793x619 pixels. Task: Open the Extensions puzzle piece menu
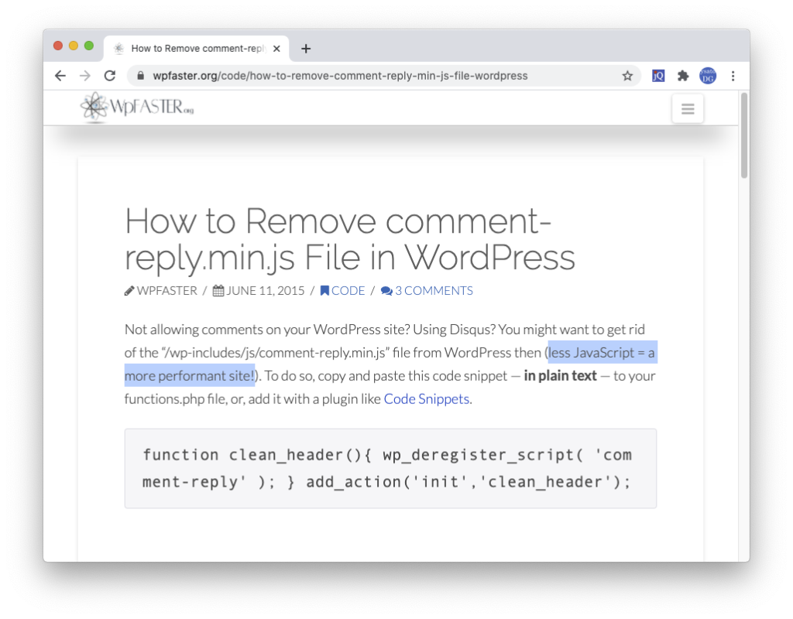coord(683,76)
